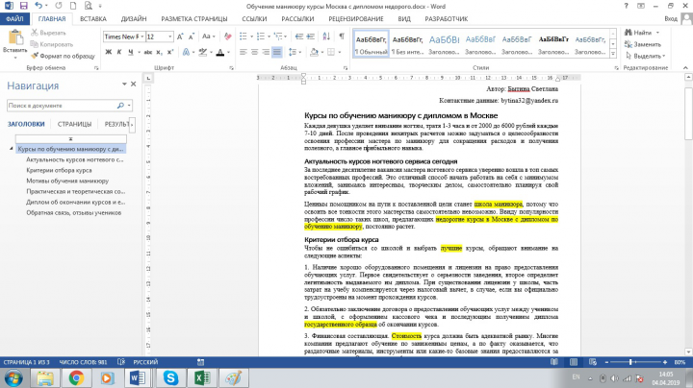Switch to the РАЗМЕТКА СТРАНИЦЫ tab

[x=194, y=19]
